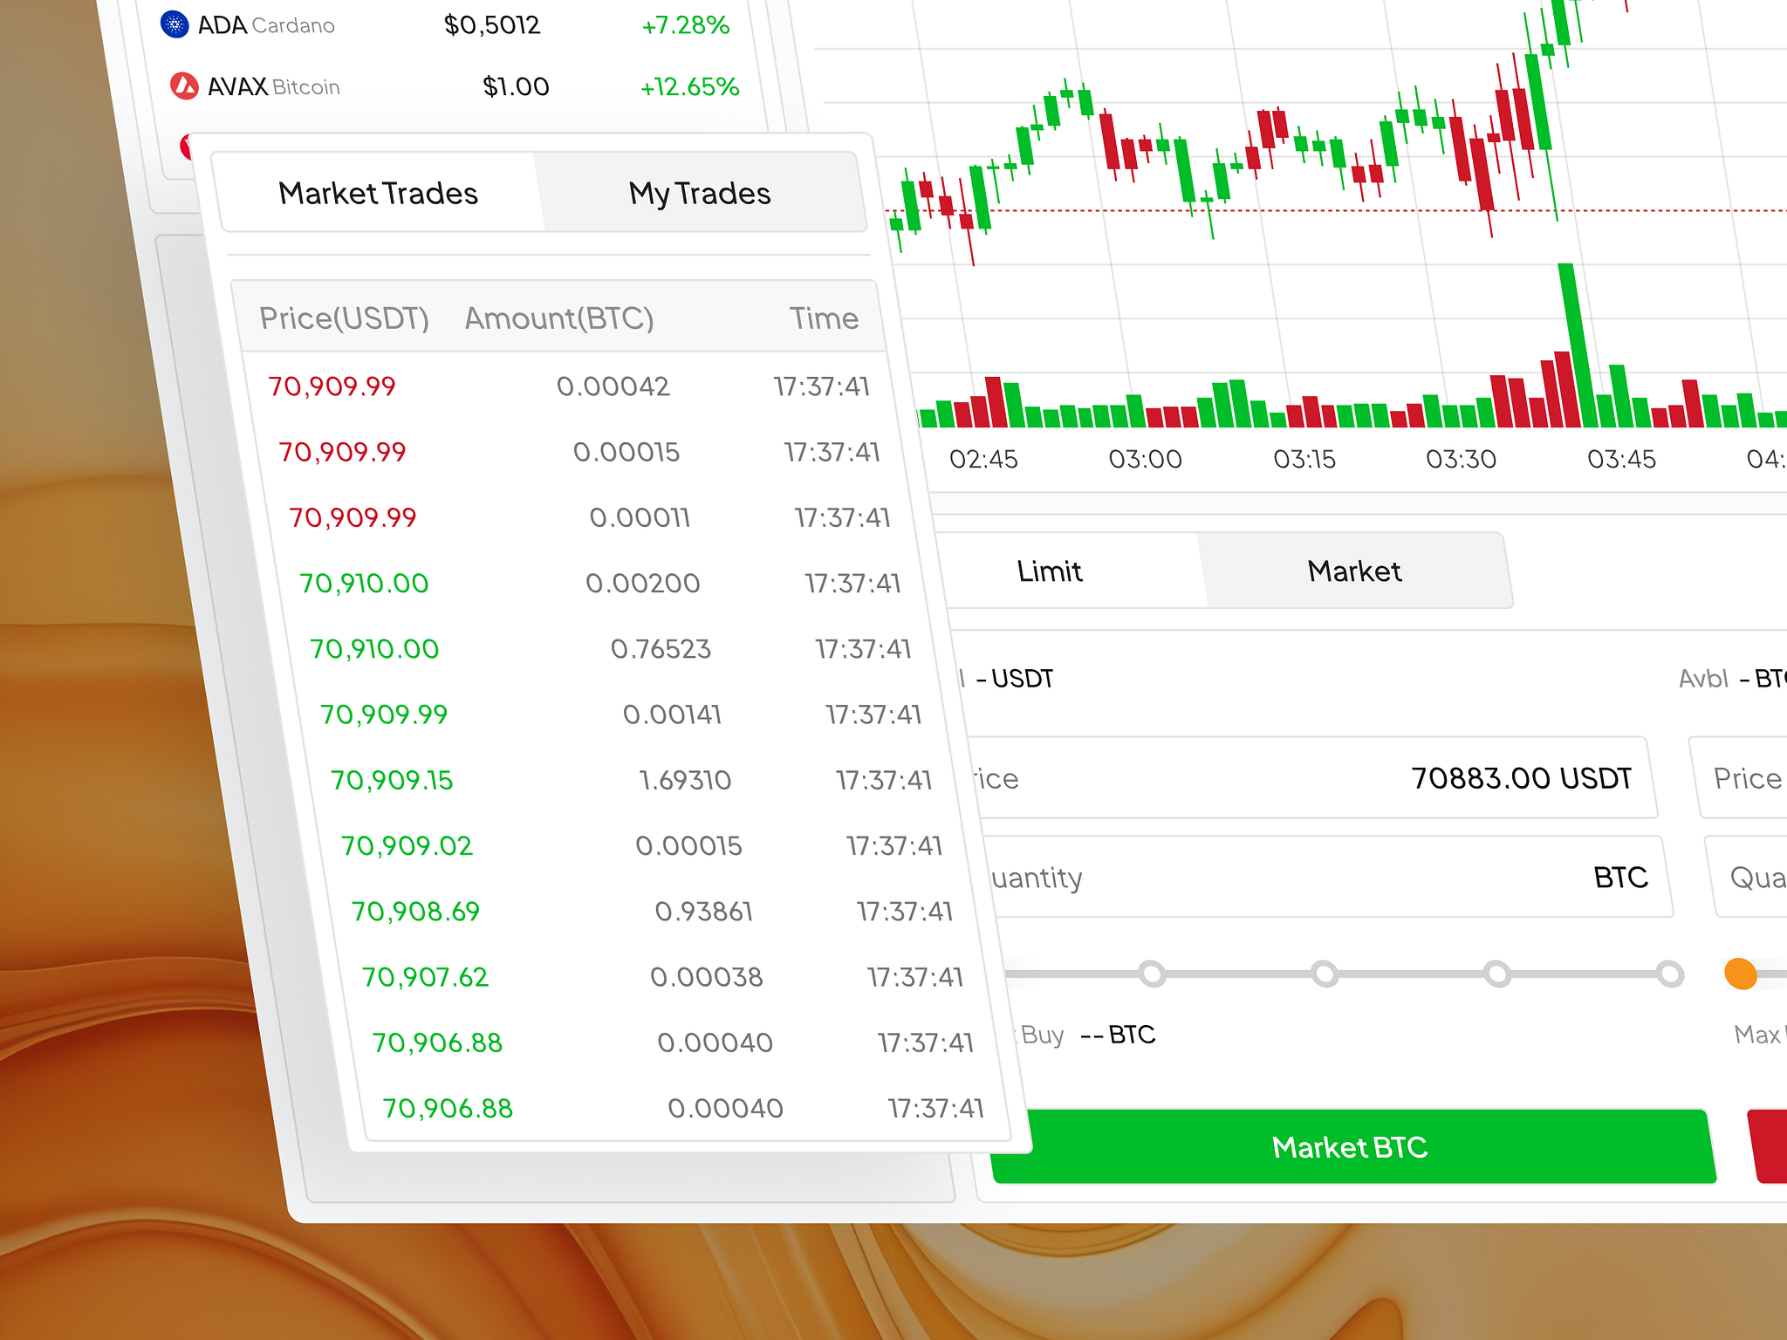Set buy slider to 75% stop
Screen dimensions: 1787x1340
(x=1497, y=974)
